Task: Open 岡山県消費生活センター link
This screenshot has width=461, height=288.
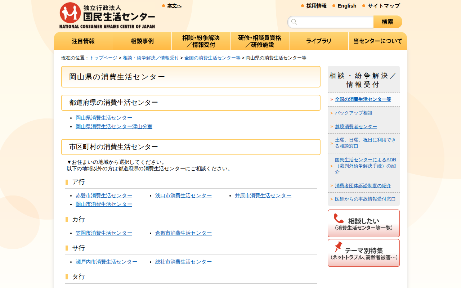Action: 104,118
